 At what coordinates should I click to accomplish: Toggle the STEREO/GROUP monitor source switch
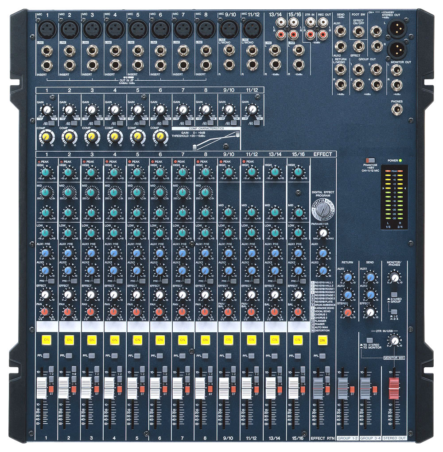[394, 295]
